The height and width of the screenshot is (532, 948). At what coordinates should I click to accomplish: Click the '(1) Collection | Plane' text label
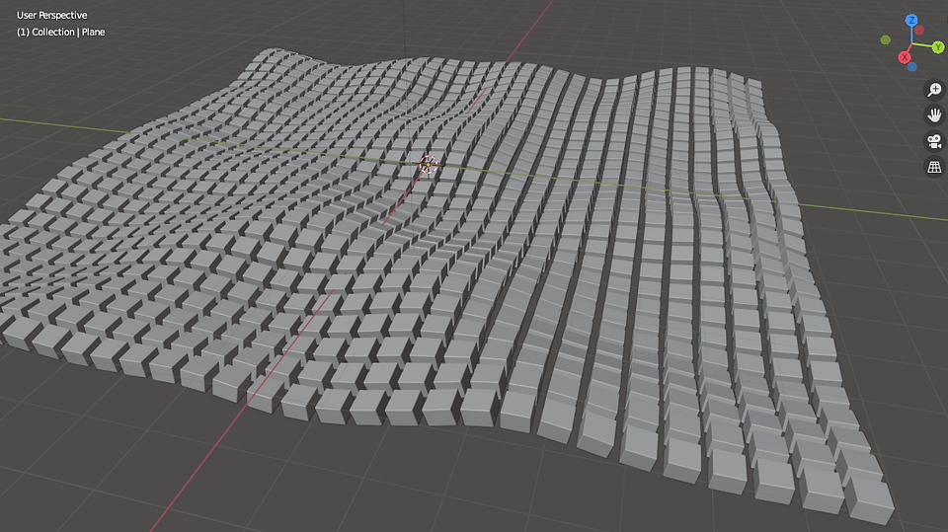pyautogui.click(x=60, y=32)
